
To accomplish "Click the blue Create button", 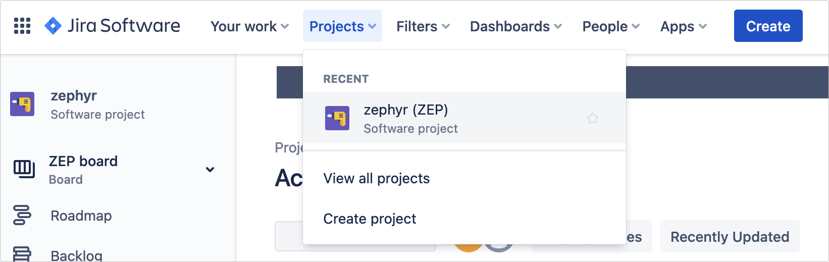I will pyautogui.click(x=768, y=26).
